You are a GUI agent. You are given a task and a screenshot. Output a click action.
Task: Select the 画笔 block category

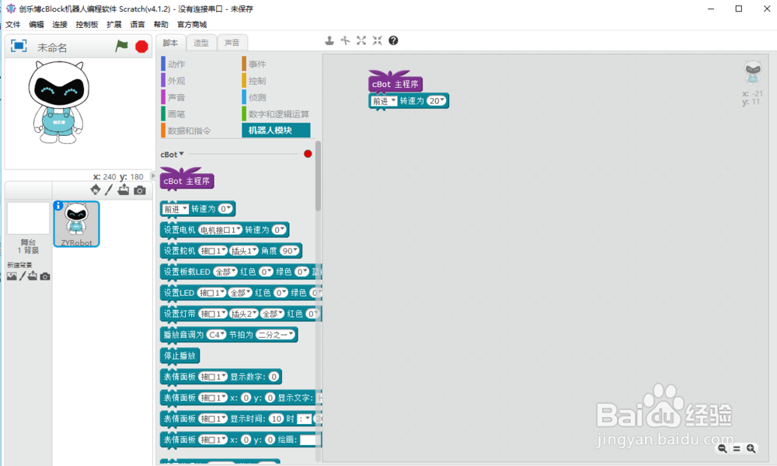(x=176, y=114)
